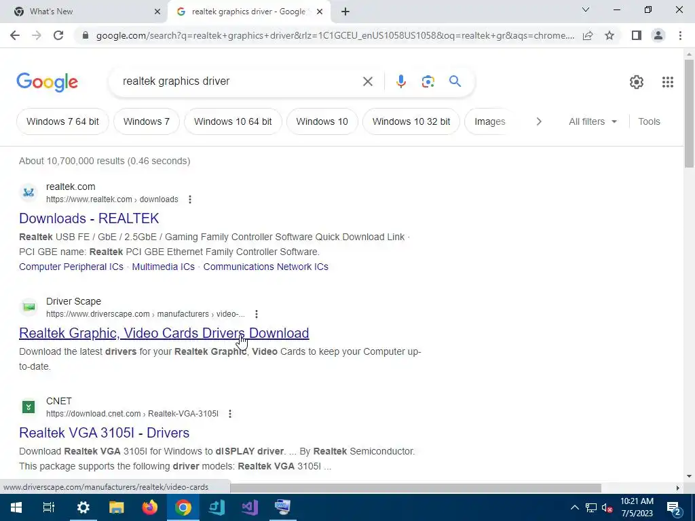The image size is (695, 521).
Task: Apply the Windows 10 64 bit filter
Action: (233, 121)
